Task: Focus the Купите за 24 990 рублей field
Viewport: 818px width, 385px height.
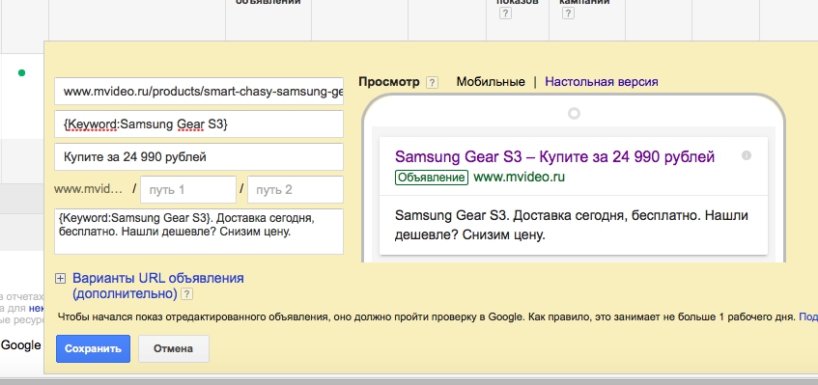Action: (x=199, y=157)
